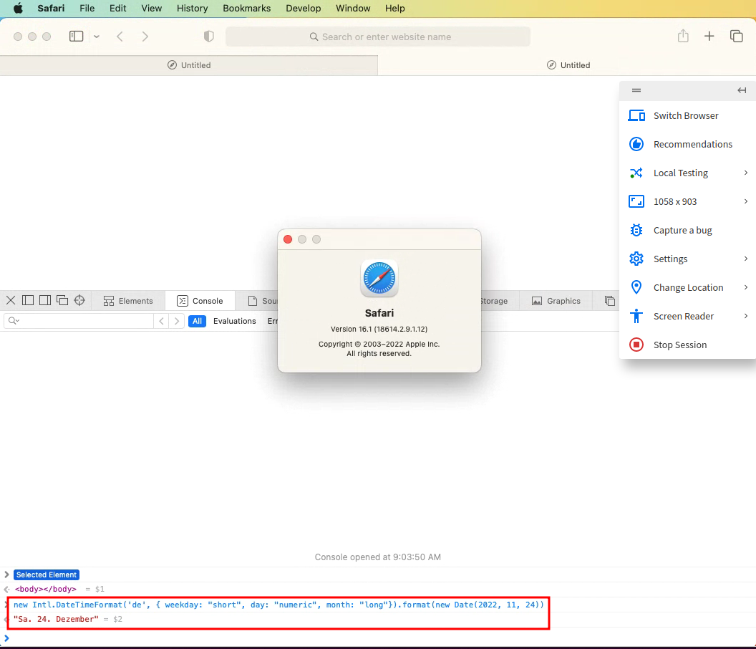Expand the Selected Element entry
This screenshot has width=756, height=649.
tap(6, 575)
